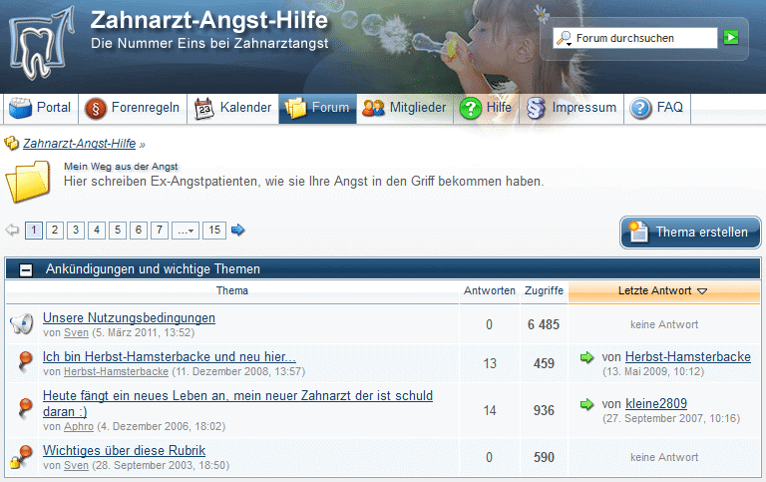Sort by Letzte Antwort column header
This screenshot has height=482, width=766.
pos(662,291)
